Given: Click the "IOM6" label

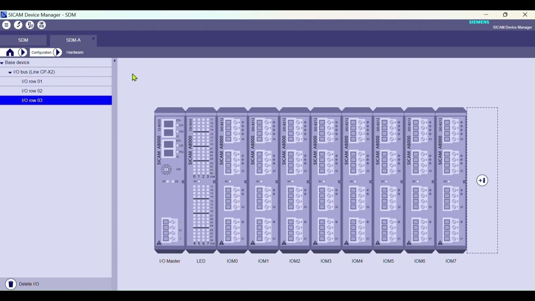Looking at the screenshot, I should point(420,261).
